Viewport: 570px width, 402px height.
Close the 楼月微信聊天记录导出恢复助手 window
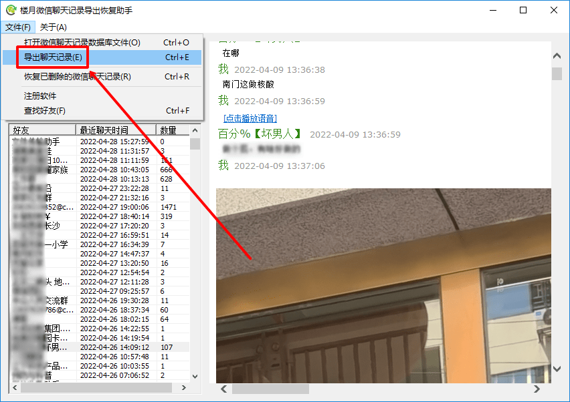click(554, 10)
